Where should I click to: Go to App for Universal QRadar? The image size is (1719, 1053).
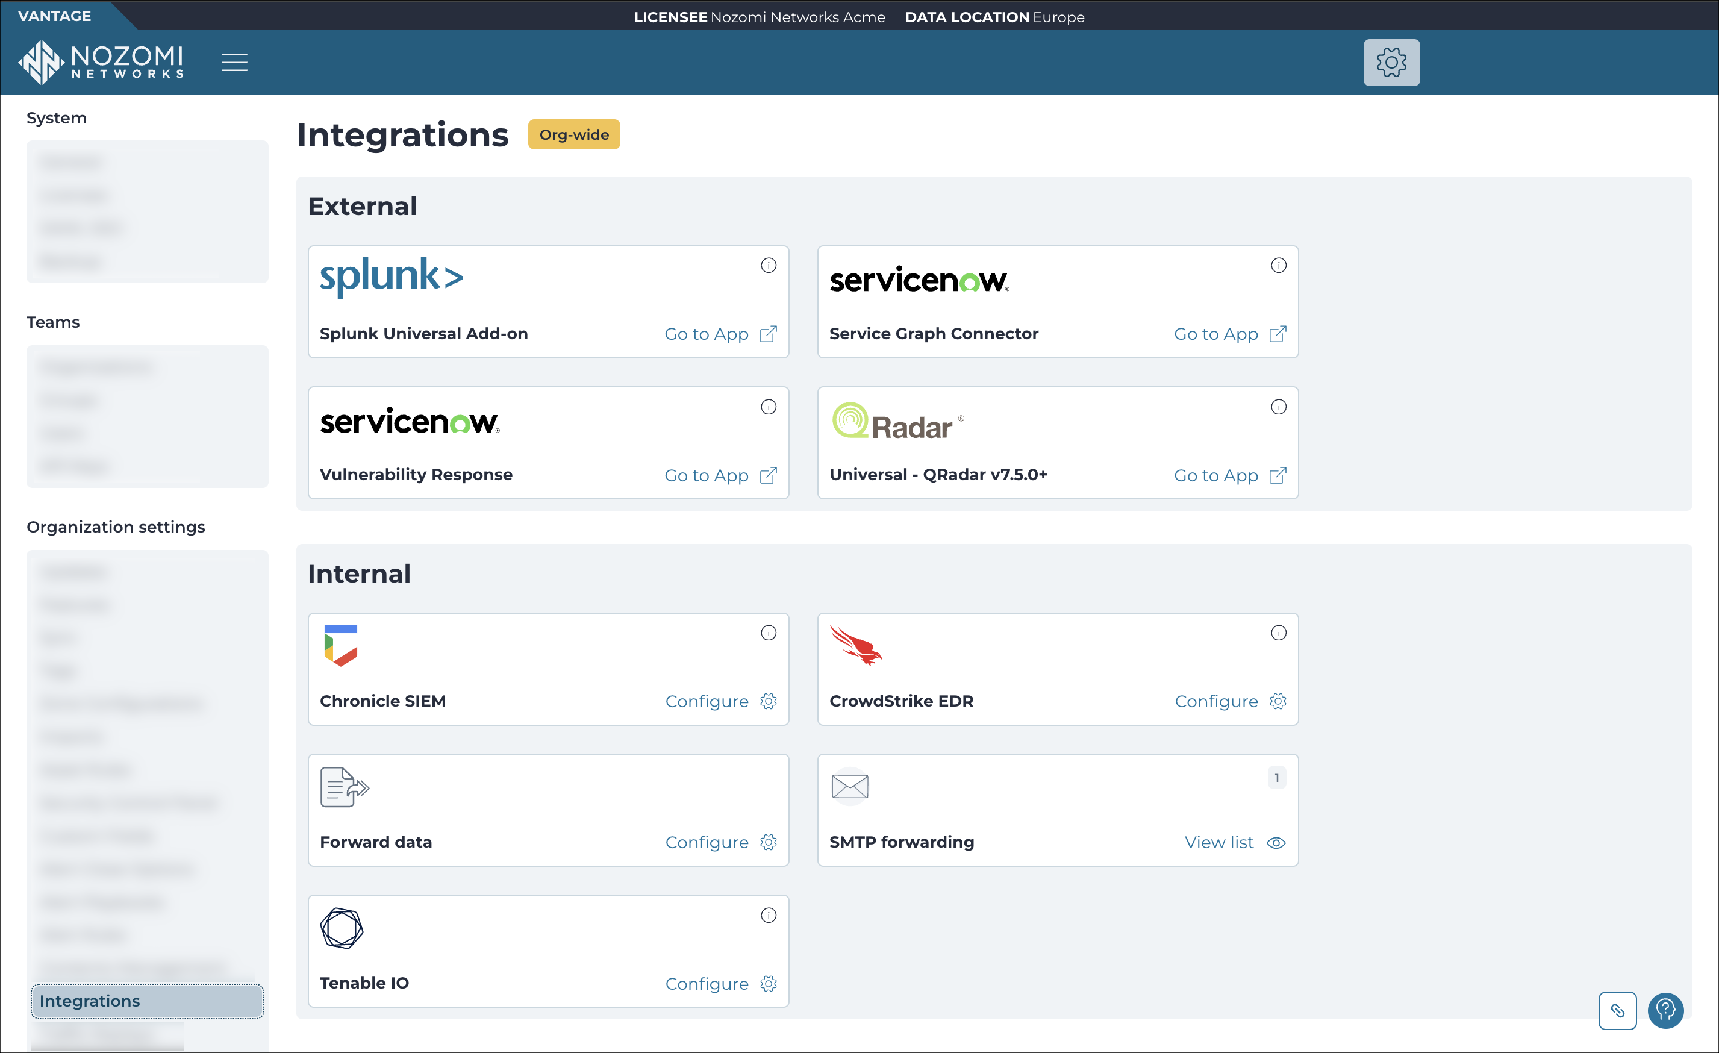1230,476
